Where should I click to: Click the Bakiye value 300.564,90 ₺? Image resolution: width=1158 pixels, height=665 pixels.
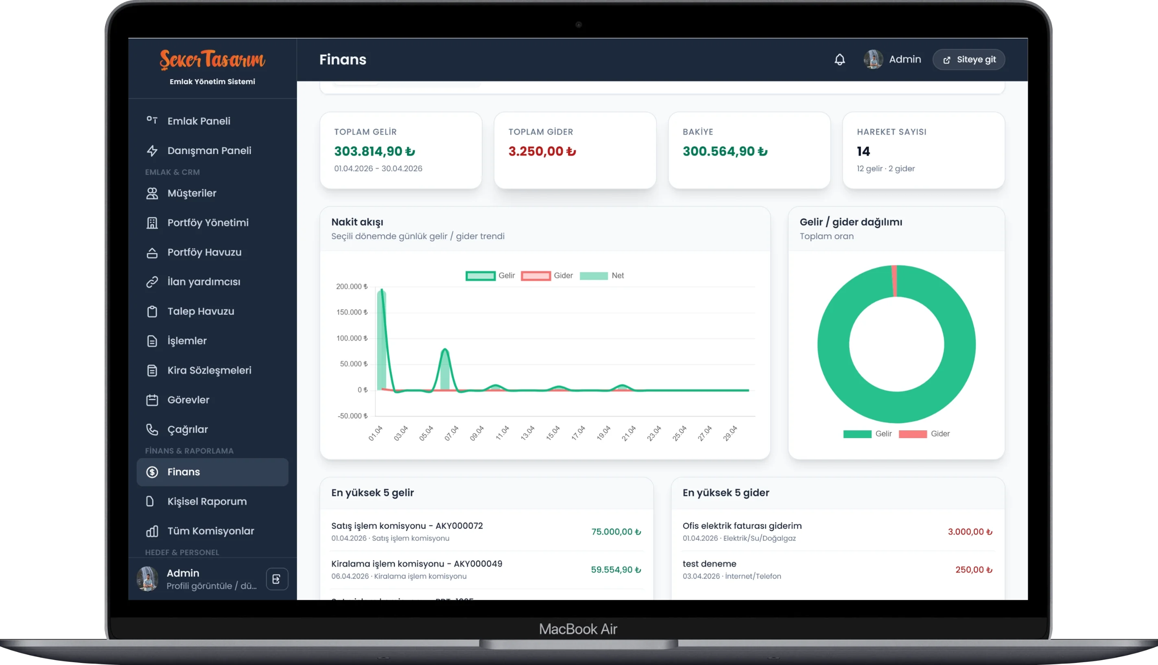(x=725, y=151)
